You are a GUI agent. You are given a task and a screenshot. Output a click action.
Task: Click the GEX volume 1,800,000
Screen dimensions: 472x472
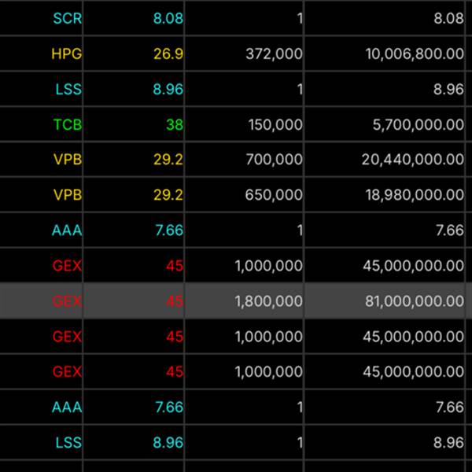pos(269,301)
